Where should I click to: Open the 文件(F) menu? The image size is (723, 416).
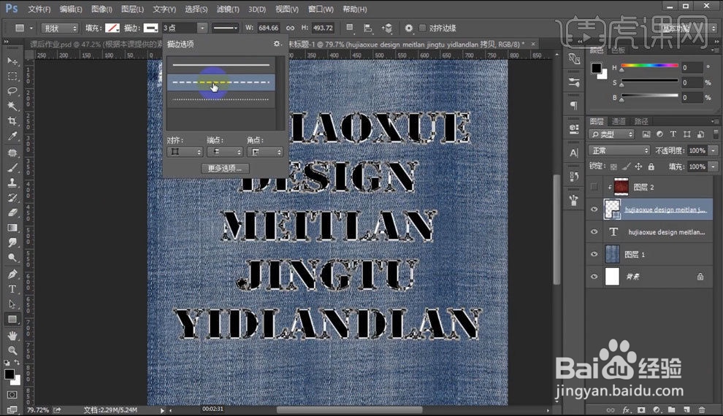tap(39, 9)
